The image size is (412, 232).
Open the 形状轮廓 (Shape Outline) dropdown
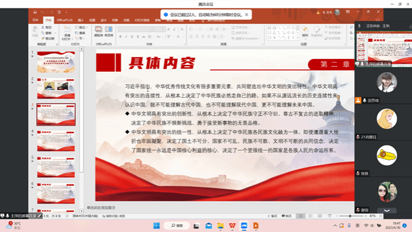coord(334,33)
